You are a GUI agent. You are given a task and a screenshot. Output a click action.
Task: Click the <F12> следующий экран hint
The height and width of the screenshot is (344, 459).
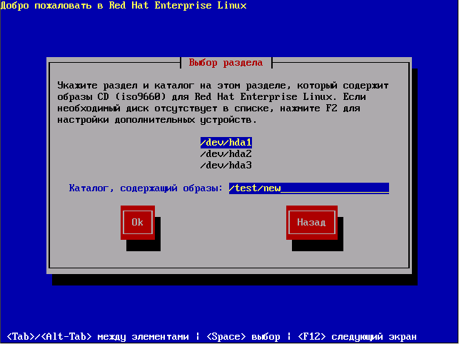coord(357,337)
